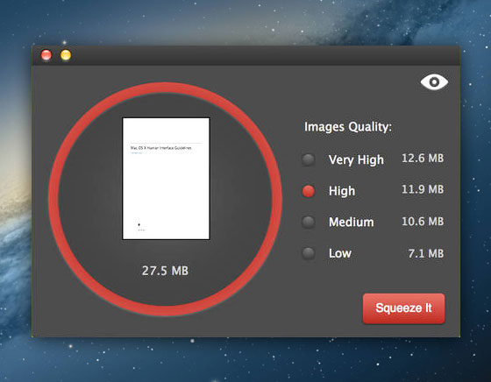The width and height of the screenshot is (491, 382).
Task: Click the Squeeze It button
Action: pos(403,308)
